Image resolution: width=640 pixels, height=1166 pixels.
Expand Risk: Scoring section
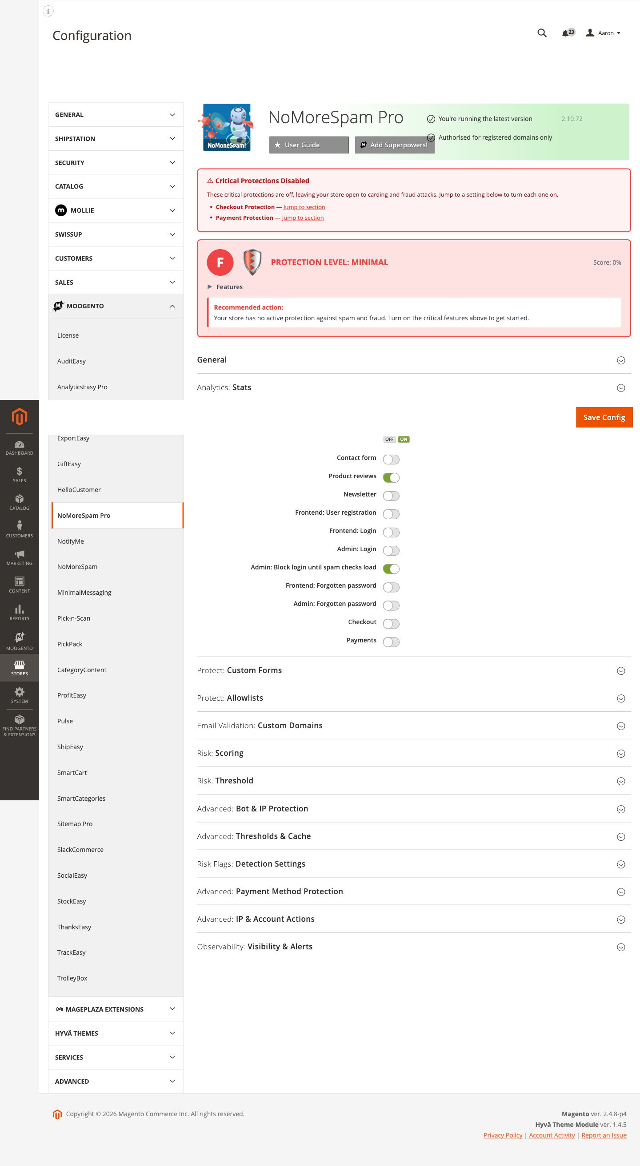click(x=414, y=753)
